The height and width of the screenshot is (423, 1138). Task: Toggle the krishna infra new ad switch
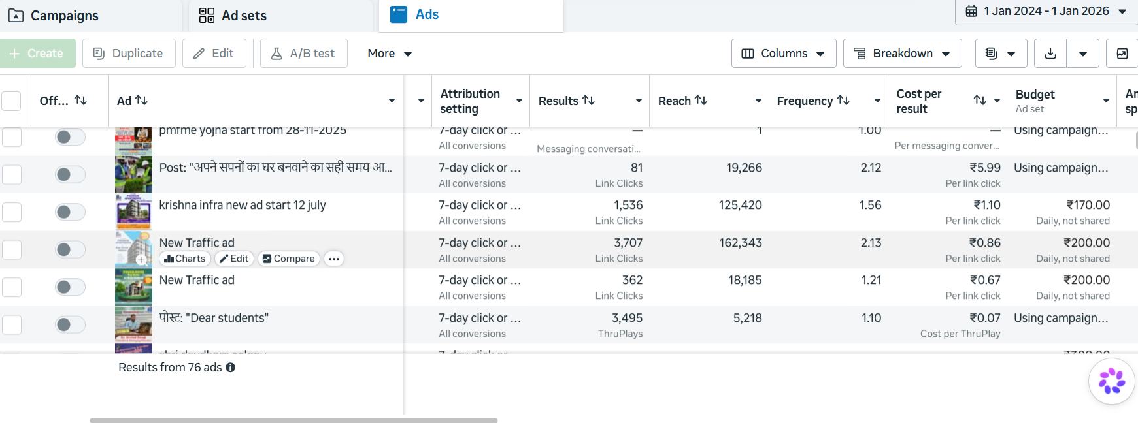[70, 212]
